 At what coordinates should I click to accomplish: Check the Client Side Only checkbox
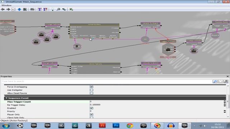tap(91, 118)
